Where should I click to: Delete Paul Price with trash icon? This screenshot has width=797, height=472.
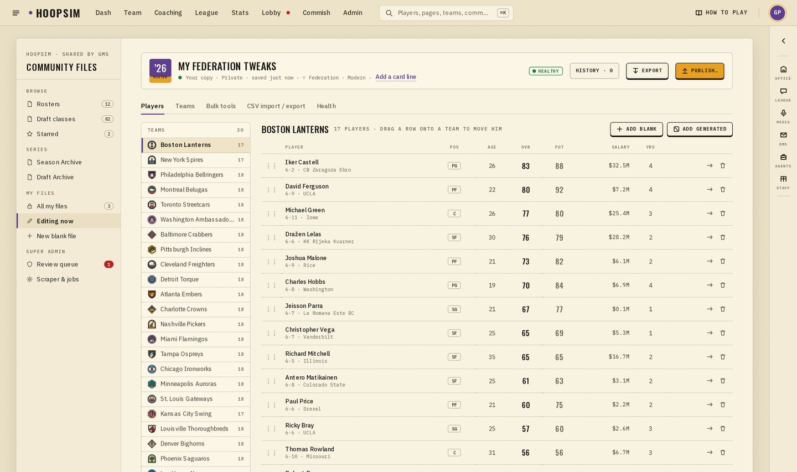click(722, 404)
